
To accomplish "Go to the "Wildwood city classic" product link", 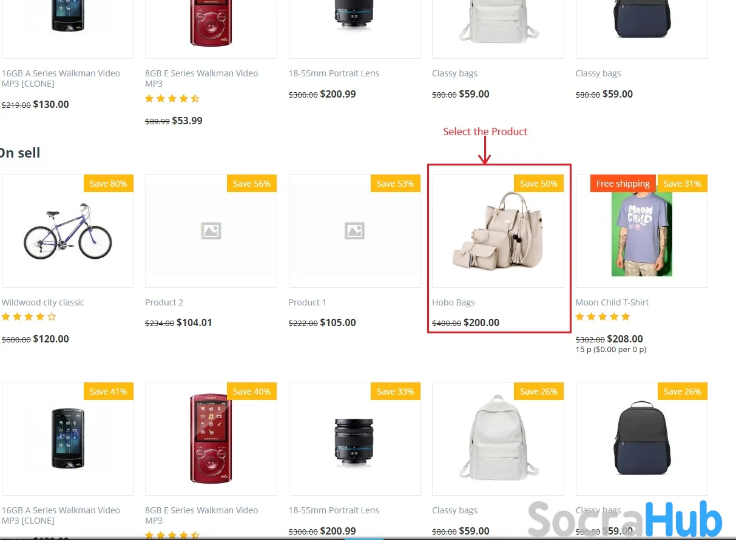I will coord(43,302).
